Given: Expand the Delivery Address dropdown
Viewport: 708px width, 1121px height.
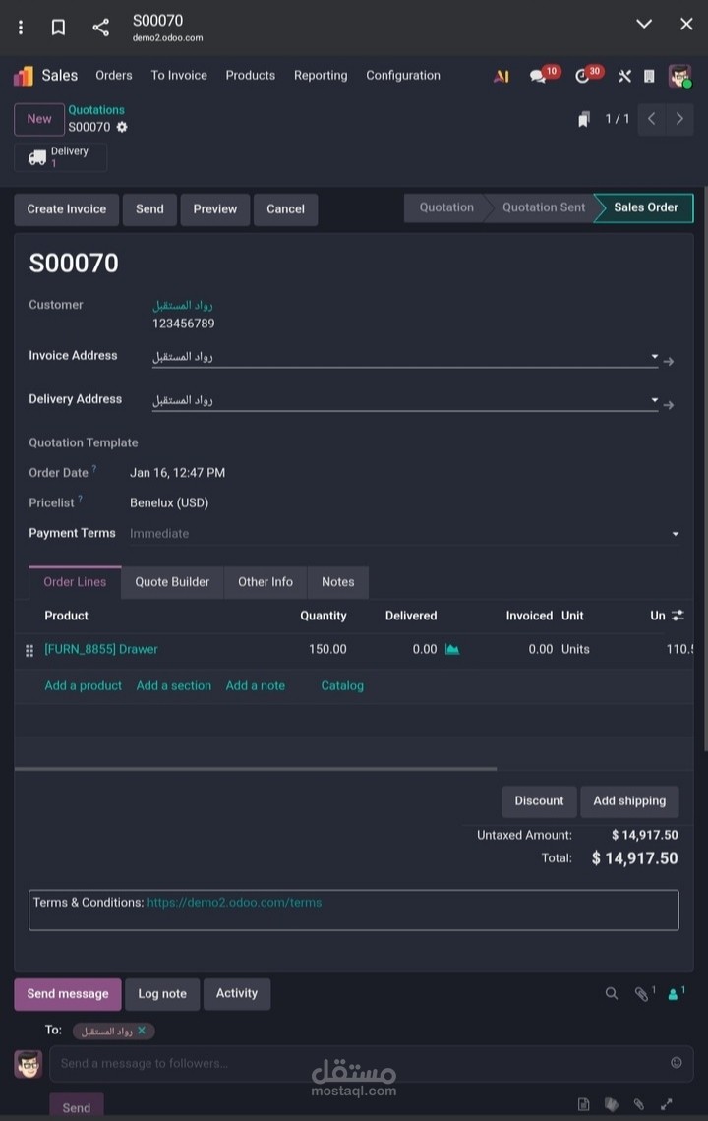Looking at the screenshot, I should click(654, 399).
